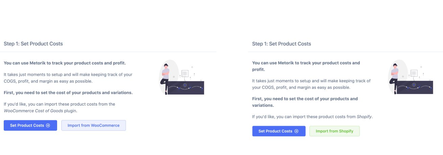Viewport: 443px width, 155px height.
Task: Click the document icon in the WooCommerce panel illustration
Action: [185, 73]
